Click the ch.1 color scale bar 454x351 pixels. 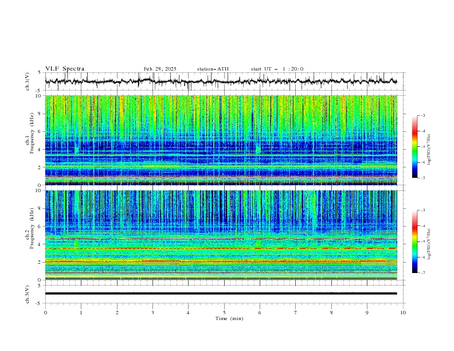(x=414, y=146)
